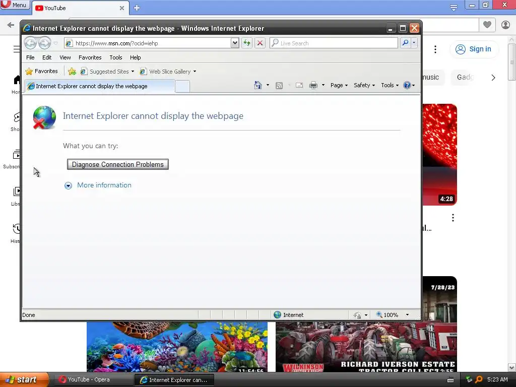Open the command bar Tools dropdown

[x=390, y=85]
